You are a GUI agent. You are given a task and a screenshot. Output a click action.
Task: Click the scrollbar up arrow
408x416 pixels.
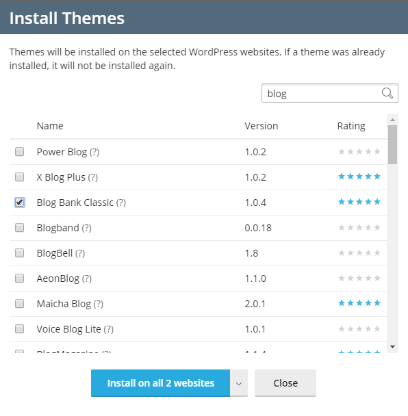click(393, 120)
